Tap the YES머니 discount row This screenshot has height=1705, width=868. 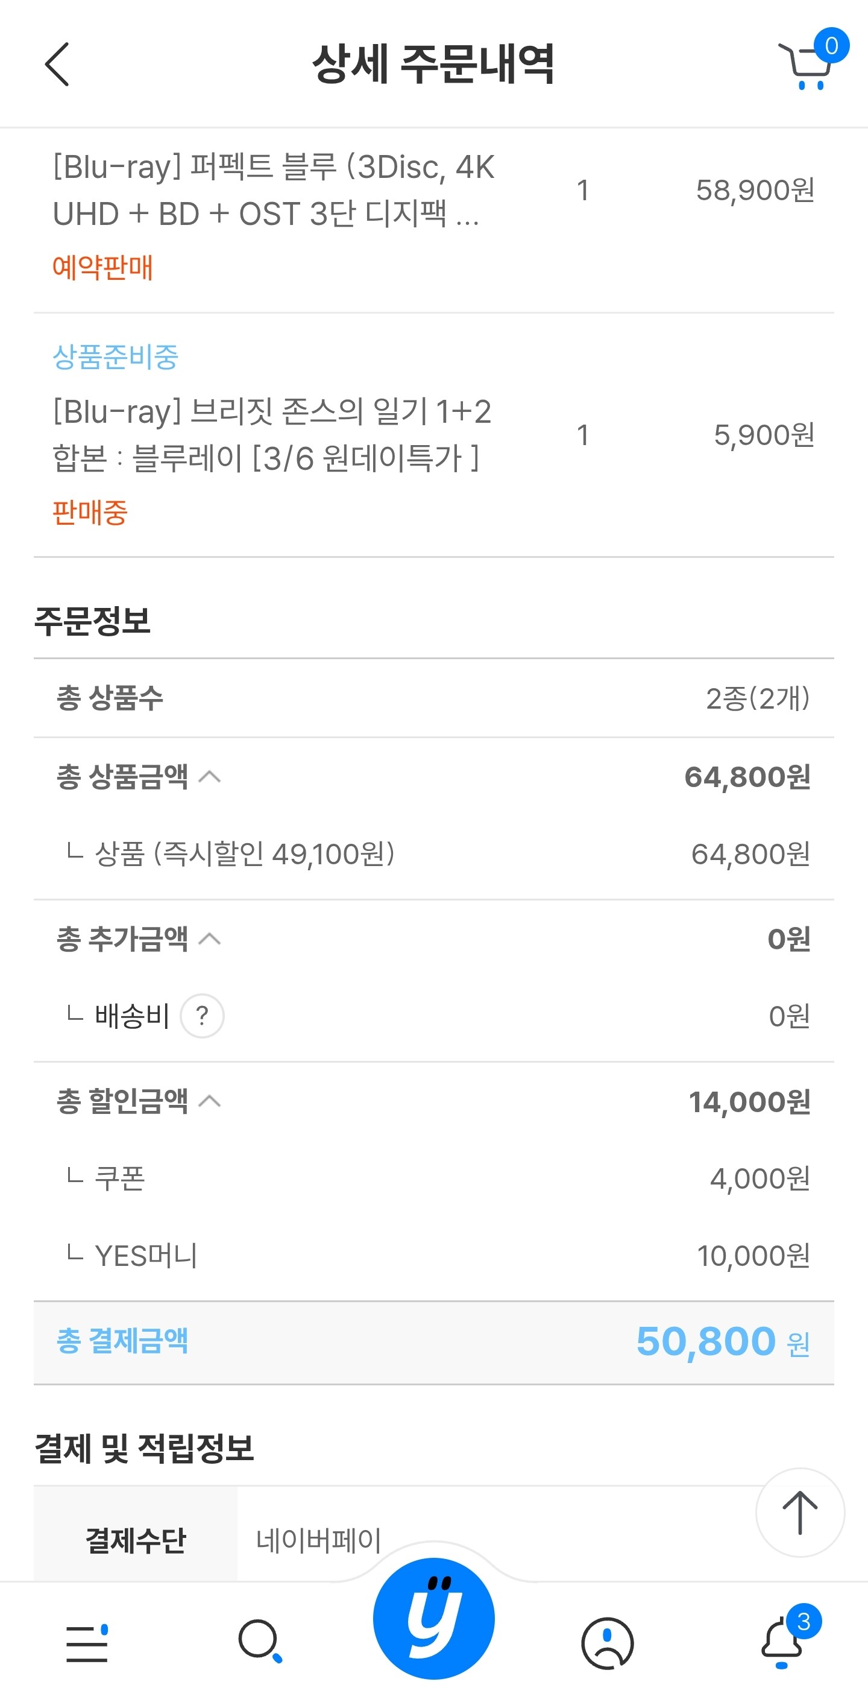[434, 1256]
